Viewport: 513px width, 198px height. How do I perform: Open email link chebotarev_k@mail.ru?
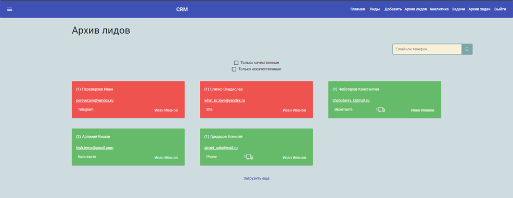pos(351,101)
